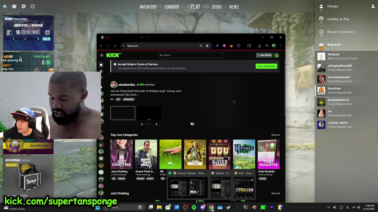Open Steam from the taskbar
The height and width of the screenshot is (212, 378).
(x=228, y=207)
